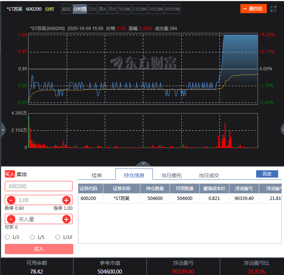Screen dimensions: 284x275
Task: Switch to 周K weekly candlestick chart
Action: point(103,9)
